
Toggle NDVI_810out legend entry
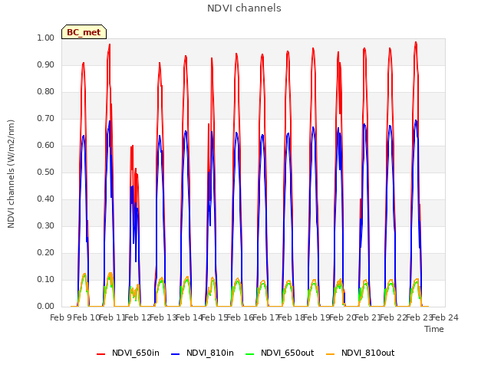pos(360,353)
